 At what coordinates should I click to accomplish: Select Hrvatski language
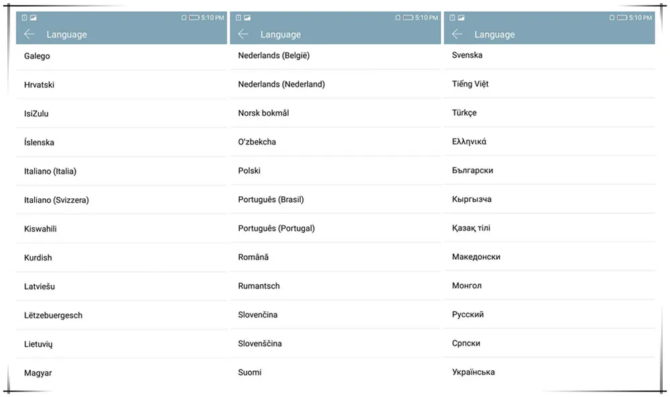(121, 84)
